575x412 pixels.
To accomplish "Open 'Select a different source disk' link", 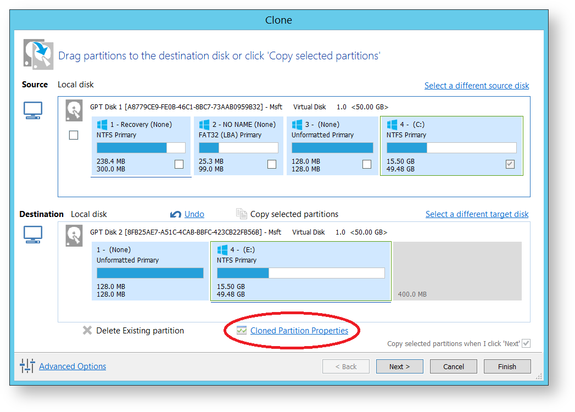I will point(477,86).
